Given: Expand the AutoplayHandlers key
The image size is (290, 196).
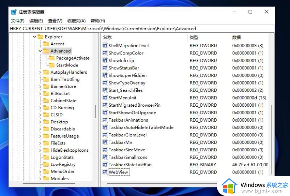Looking at the screenshot, I should tap(40, 72).
